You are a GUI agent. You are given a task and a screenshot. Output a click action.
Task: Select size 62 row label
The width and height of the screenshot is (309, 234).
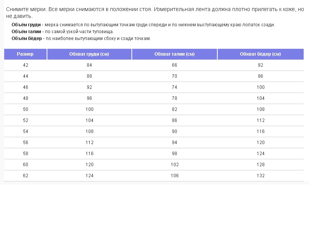[x=26, y=176]
